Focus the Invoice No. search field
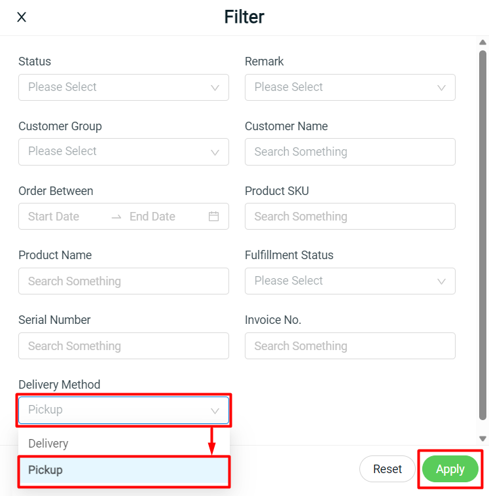This screenshot has height=496, width=489. 350,345
